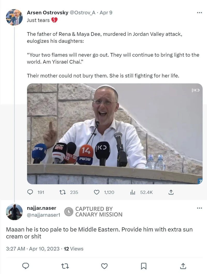Reply to najjar.naser's tweet
Viewport: 207px width, 274px height.
(26, 266)
